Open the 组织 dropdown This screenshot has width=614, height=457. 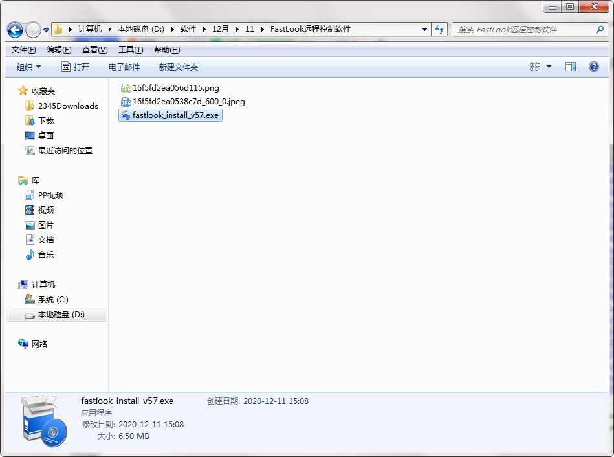[x=28, y=67]
